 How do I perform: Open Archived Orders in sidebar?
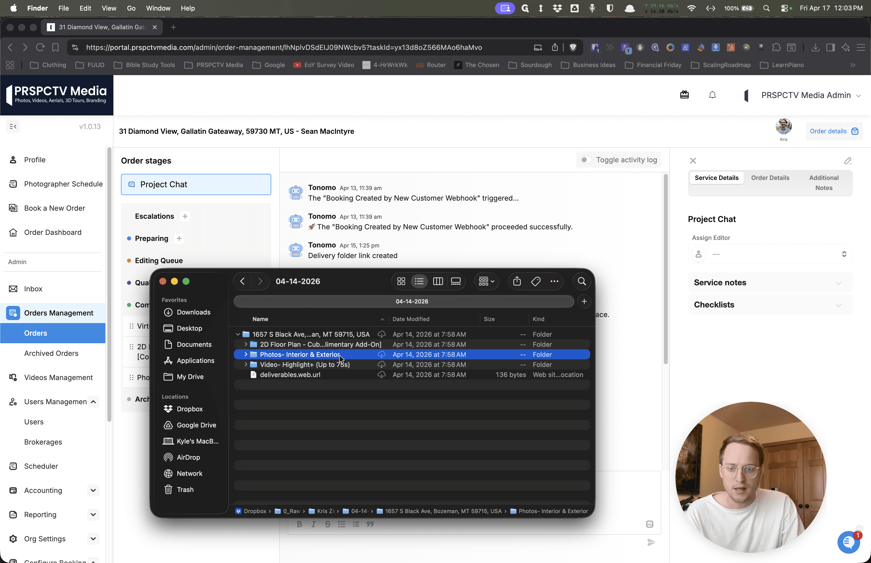tap(51, 353)
